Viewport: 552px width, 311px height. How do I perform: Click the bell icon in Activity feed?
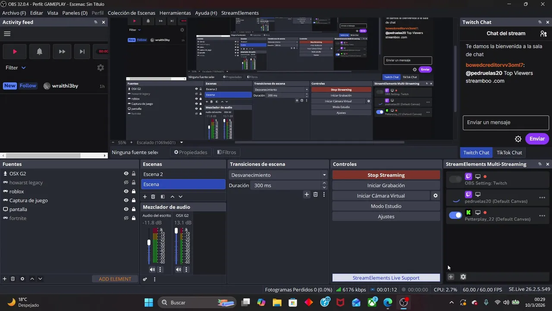(39, 51)
